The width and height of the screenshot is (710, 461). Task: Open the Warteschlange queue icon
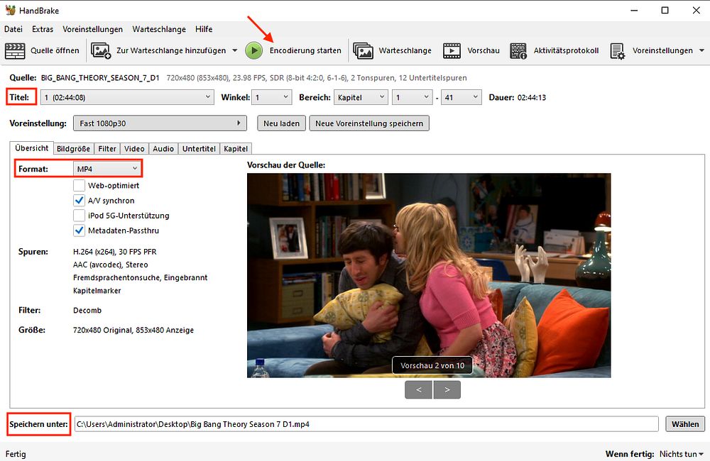pos(363,50)
